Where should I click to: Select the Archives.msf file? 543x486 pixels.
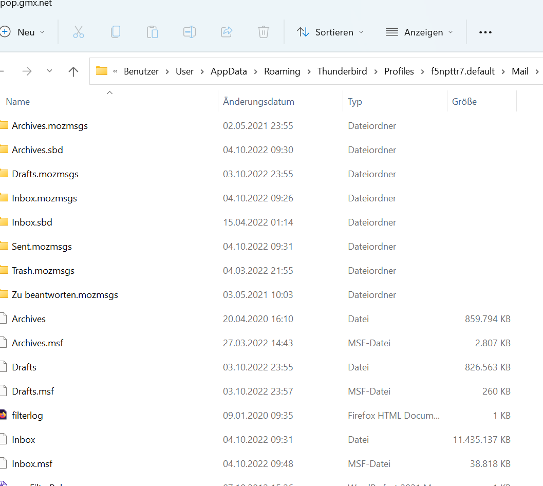pyautogui.click(x=38, y=343)
